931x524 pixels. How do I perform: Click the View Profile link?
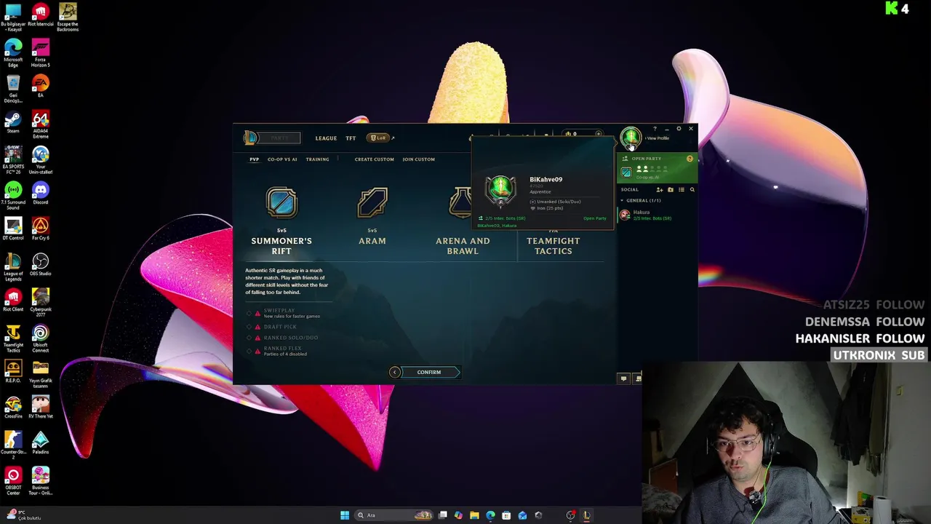(658, 138)
